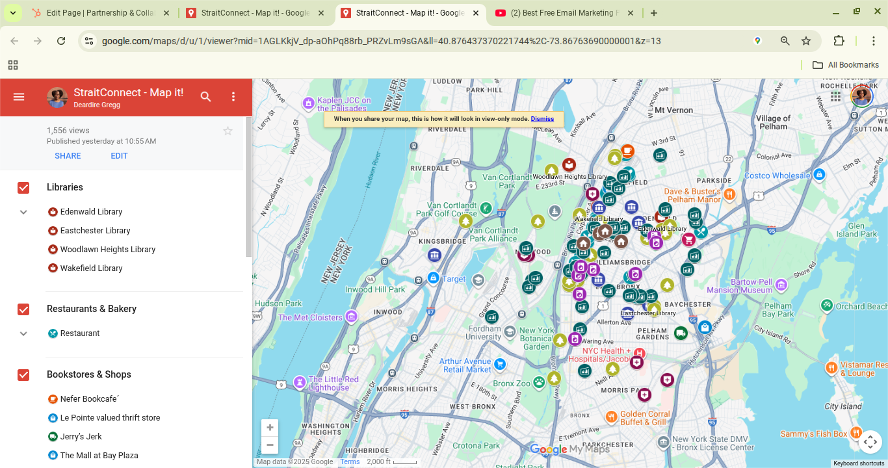Click the Costco Wholesale map marker
Viewport: 888px width, 468px height.
(820, 174)
